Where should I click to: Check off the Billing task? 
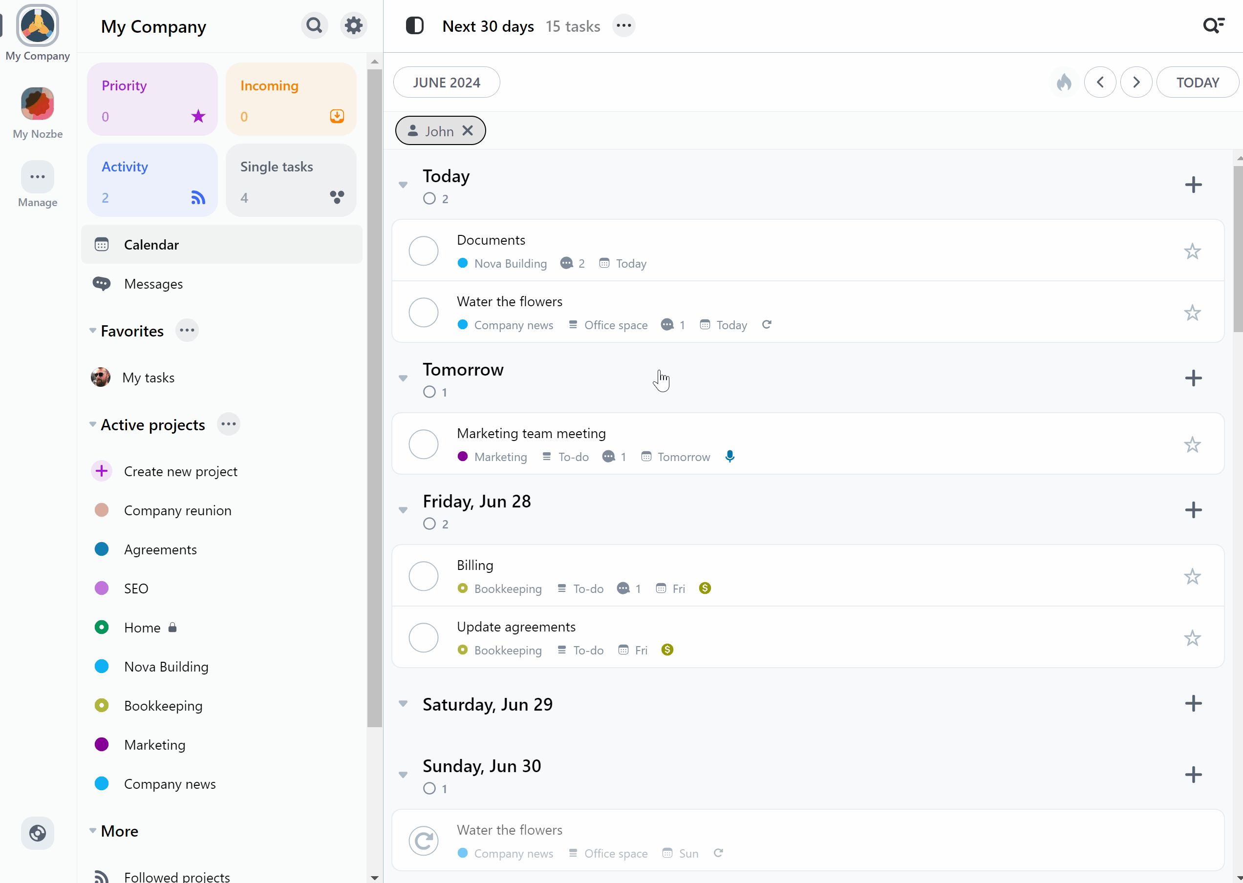point(423,576)
